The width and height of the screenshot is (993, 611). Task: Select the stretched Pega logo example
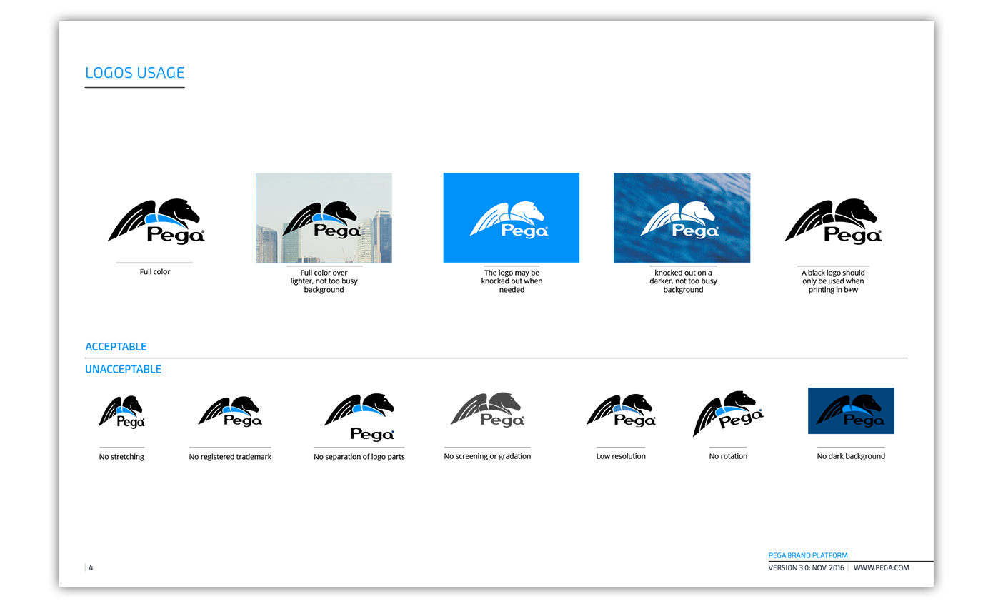coord(121,412)
